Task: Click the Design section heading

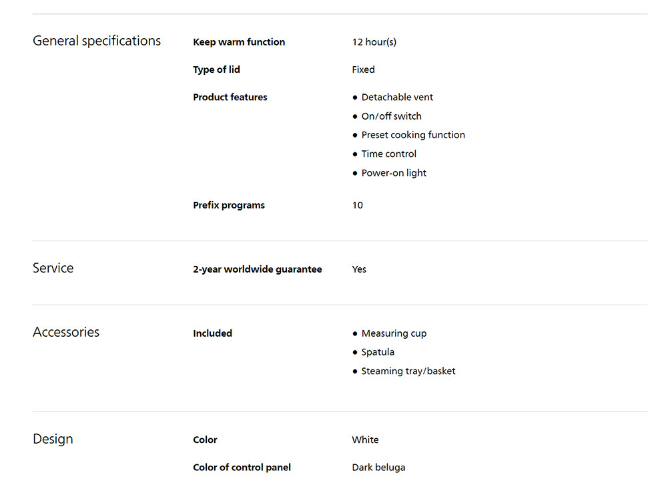Action: (x=53, y=440)
